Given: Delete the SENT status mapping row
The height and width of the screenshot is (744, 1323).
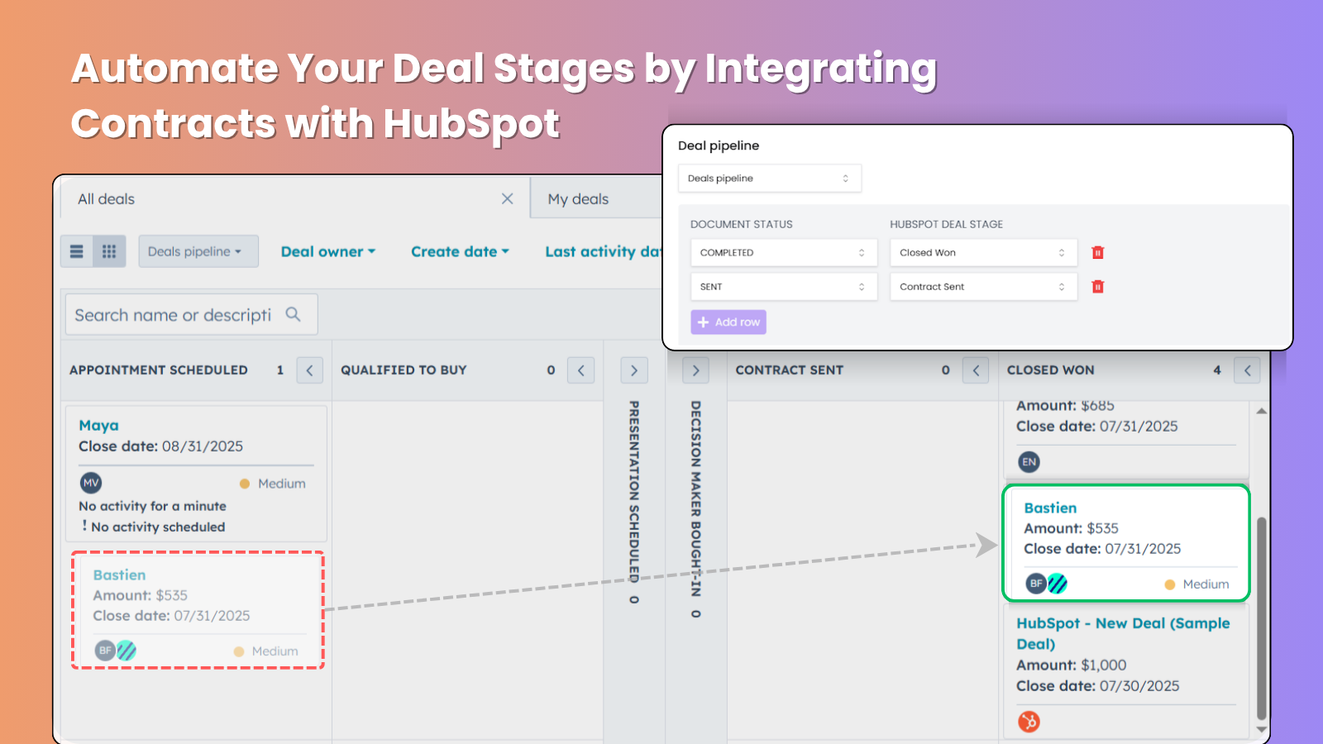Looking at the screenshot, I should [1097, 287].
